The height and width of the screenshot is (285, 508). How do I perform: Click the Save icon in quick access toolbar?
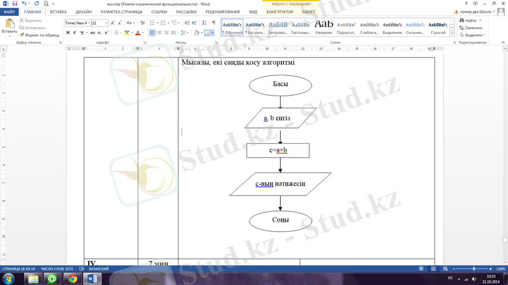14,4
